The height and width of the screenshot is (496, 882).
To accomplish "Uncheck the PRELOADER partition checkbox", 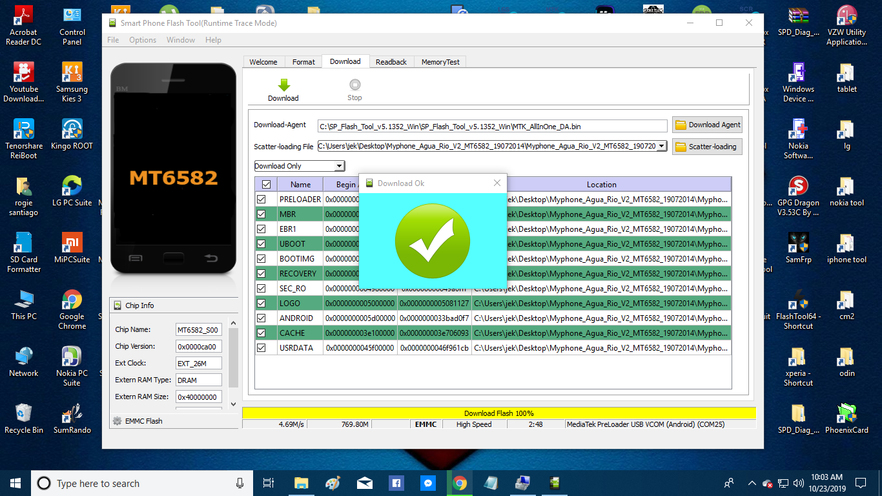I will tap(262, 200).
